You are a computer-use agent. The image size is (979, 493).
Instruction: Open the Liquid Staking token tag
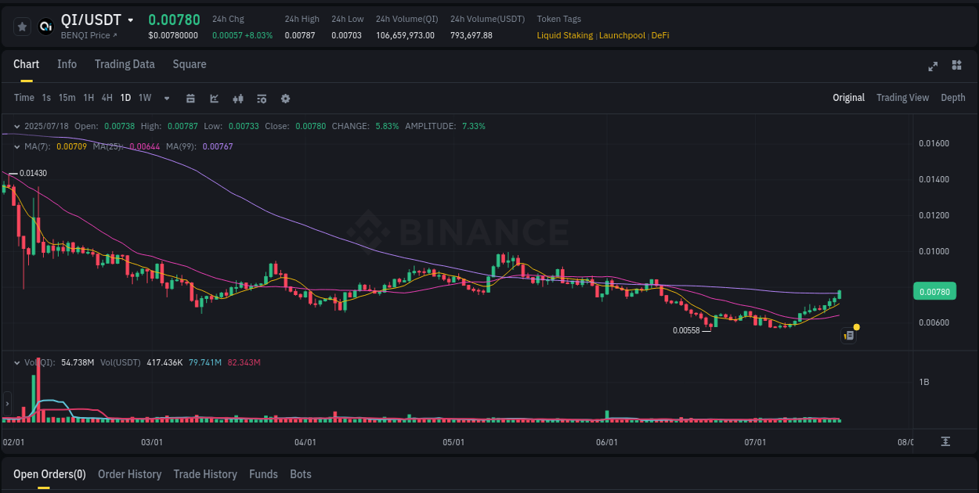pos(565,35)
